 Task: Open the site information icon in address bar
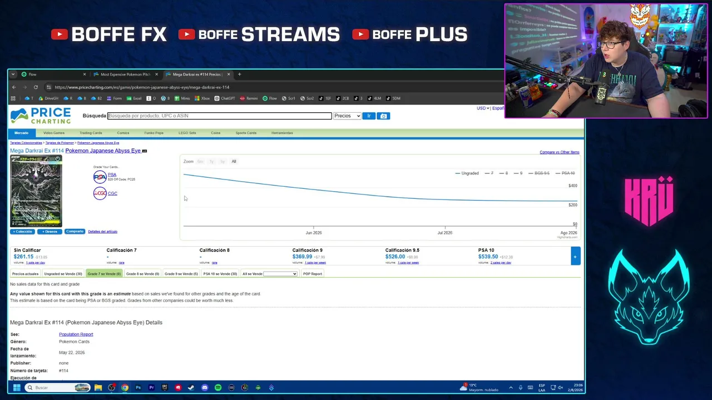[x=49, y=87]
